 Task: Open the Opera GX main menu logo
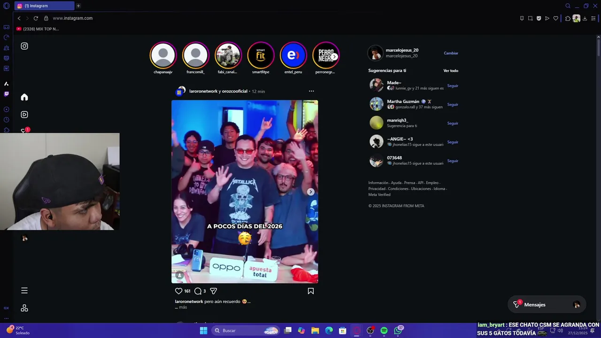pyautogui.click(x=6, y=6)
